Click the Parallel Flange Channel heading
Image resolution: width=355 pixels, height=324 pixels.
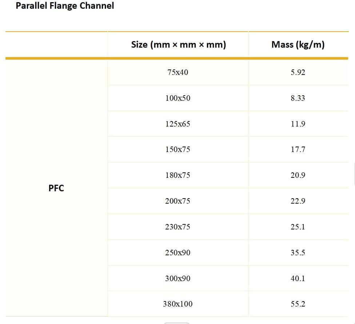65,6
